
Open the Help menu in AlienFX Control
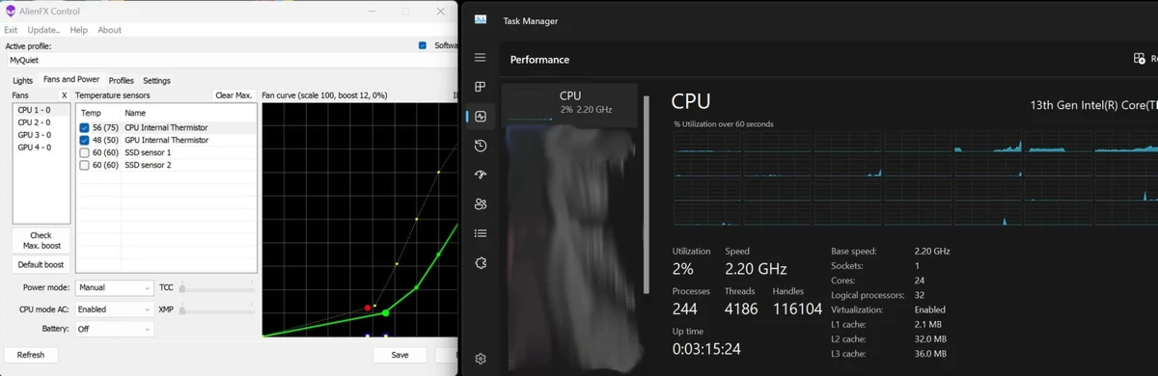coord(79,30)
